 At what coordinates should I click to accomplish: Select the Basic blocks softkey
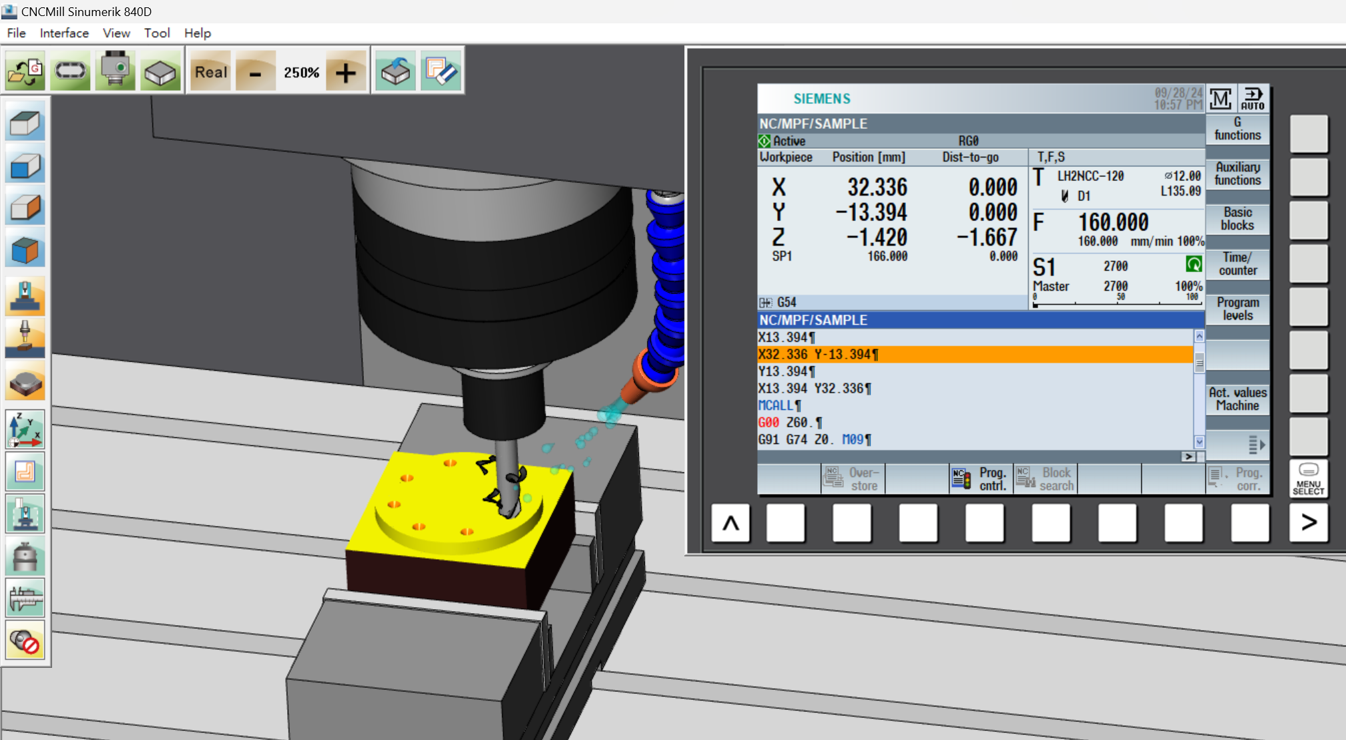(x=1237, y=218)
